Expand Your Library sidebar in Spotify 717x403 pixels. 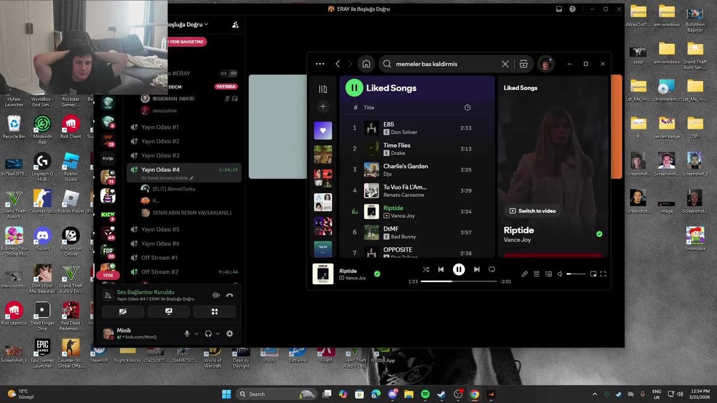(323, 89)
